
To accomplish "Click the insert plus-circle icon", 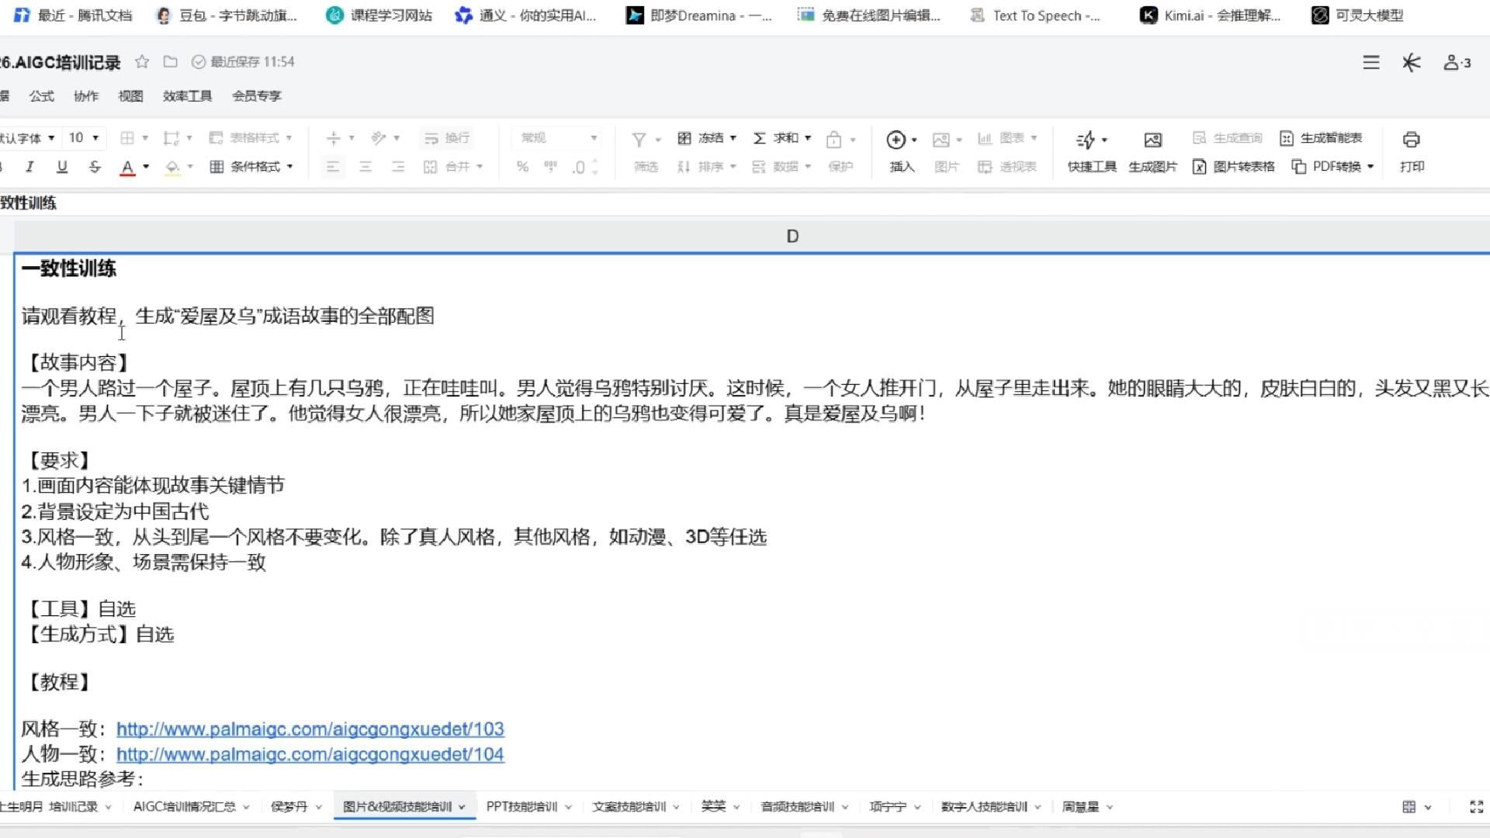I will point(896,139).
